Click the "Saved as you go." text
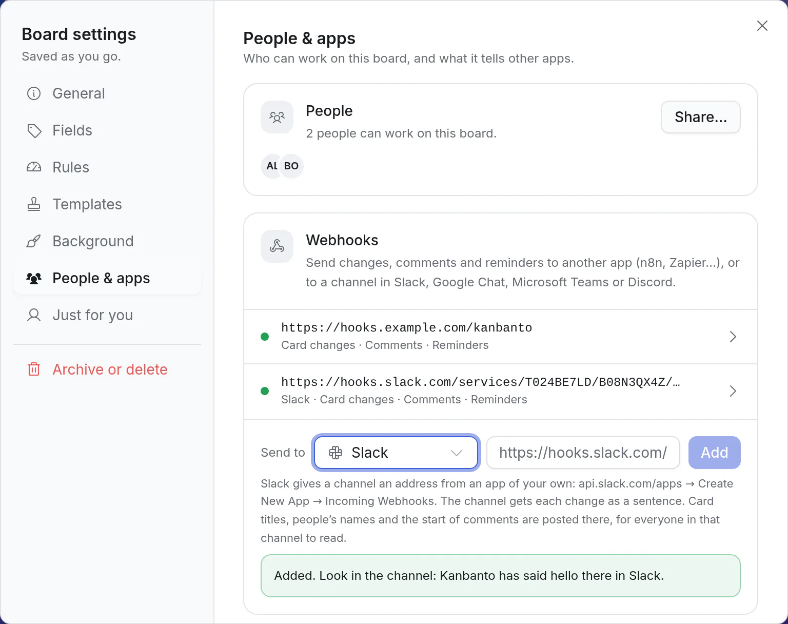788x624 pixels. pyautogui.click(x=71, y=56)
